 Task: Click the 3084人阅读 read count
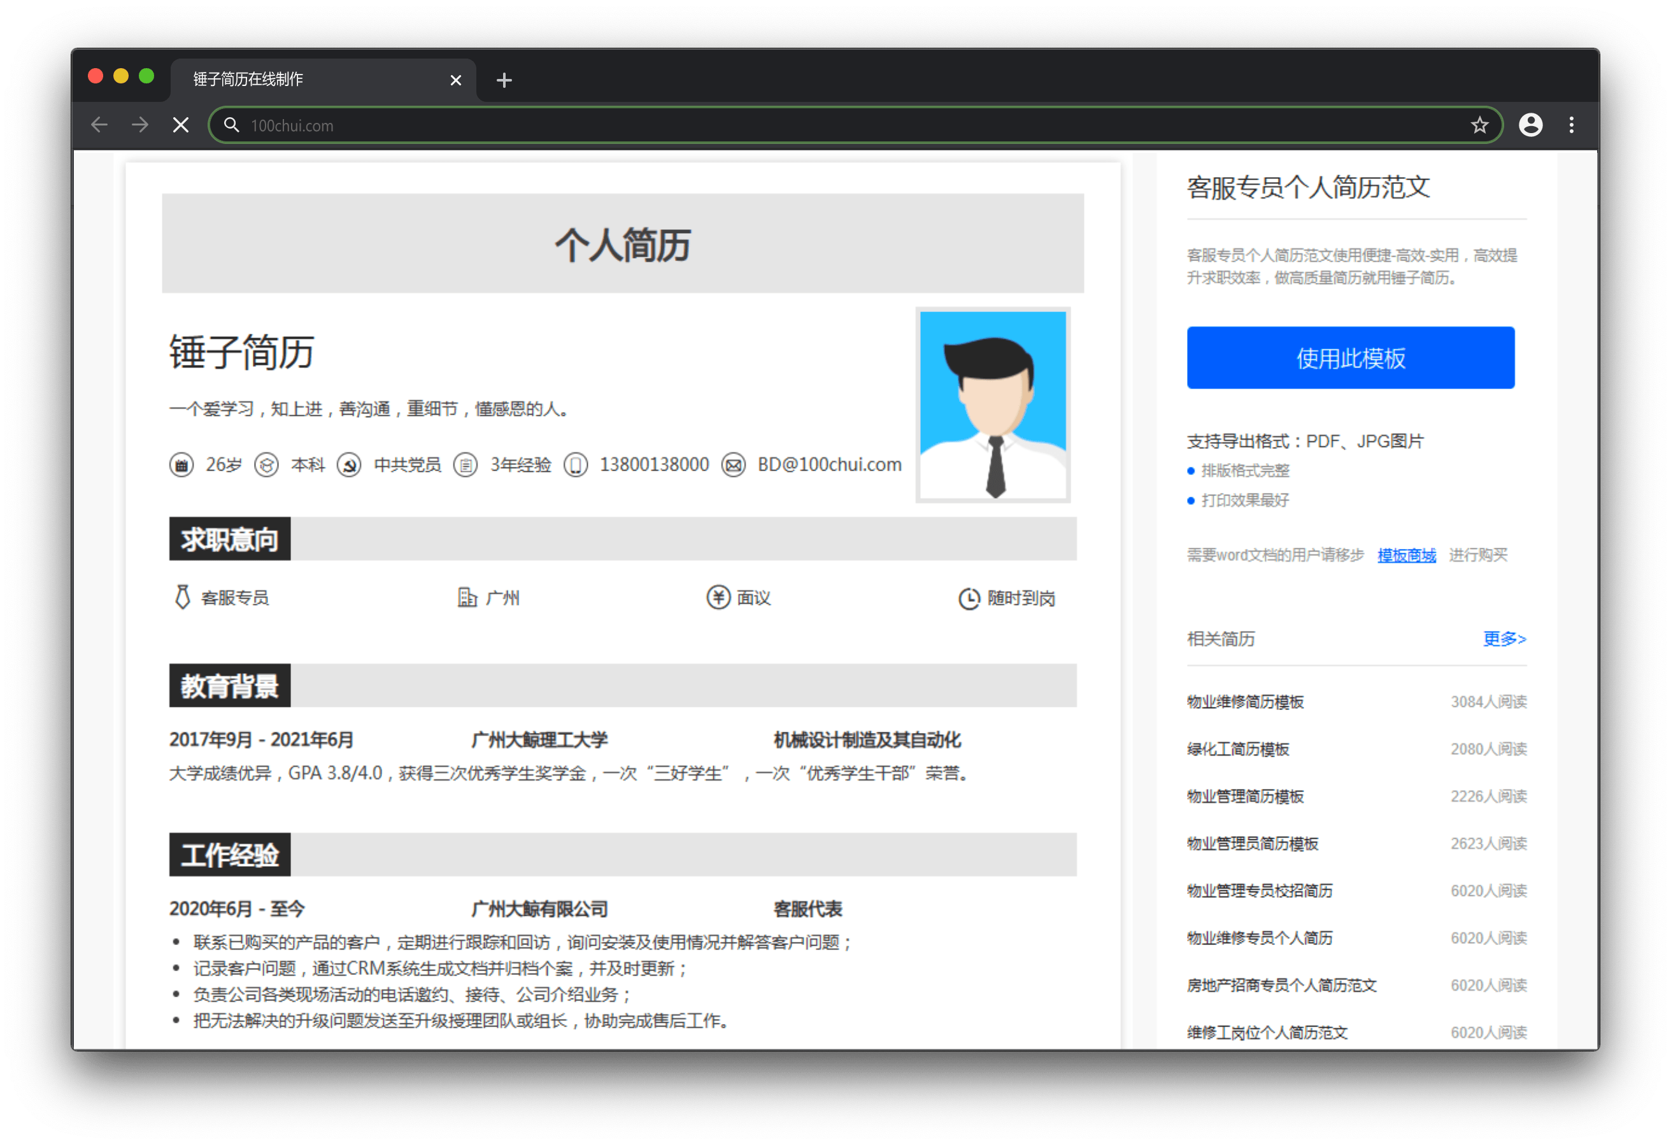point(1488,702)
